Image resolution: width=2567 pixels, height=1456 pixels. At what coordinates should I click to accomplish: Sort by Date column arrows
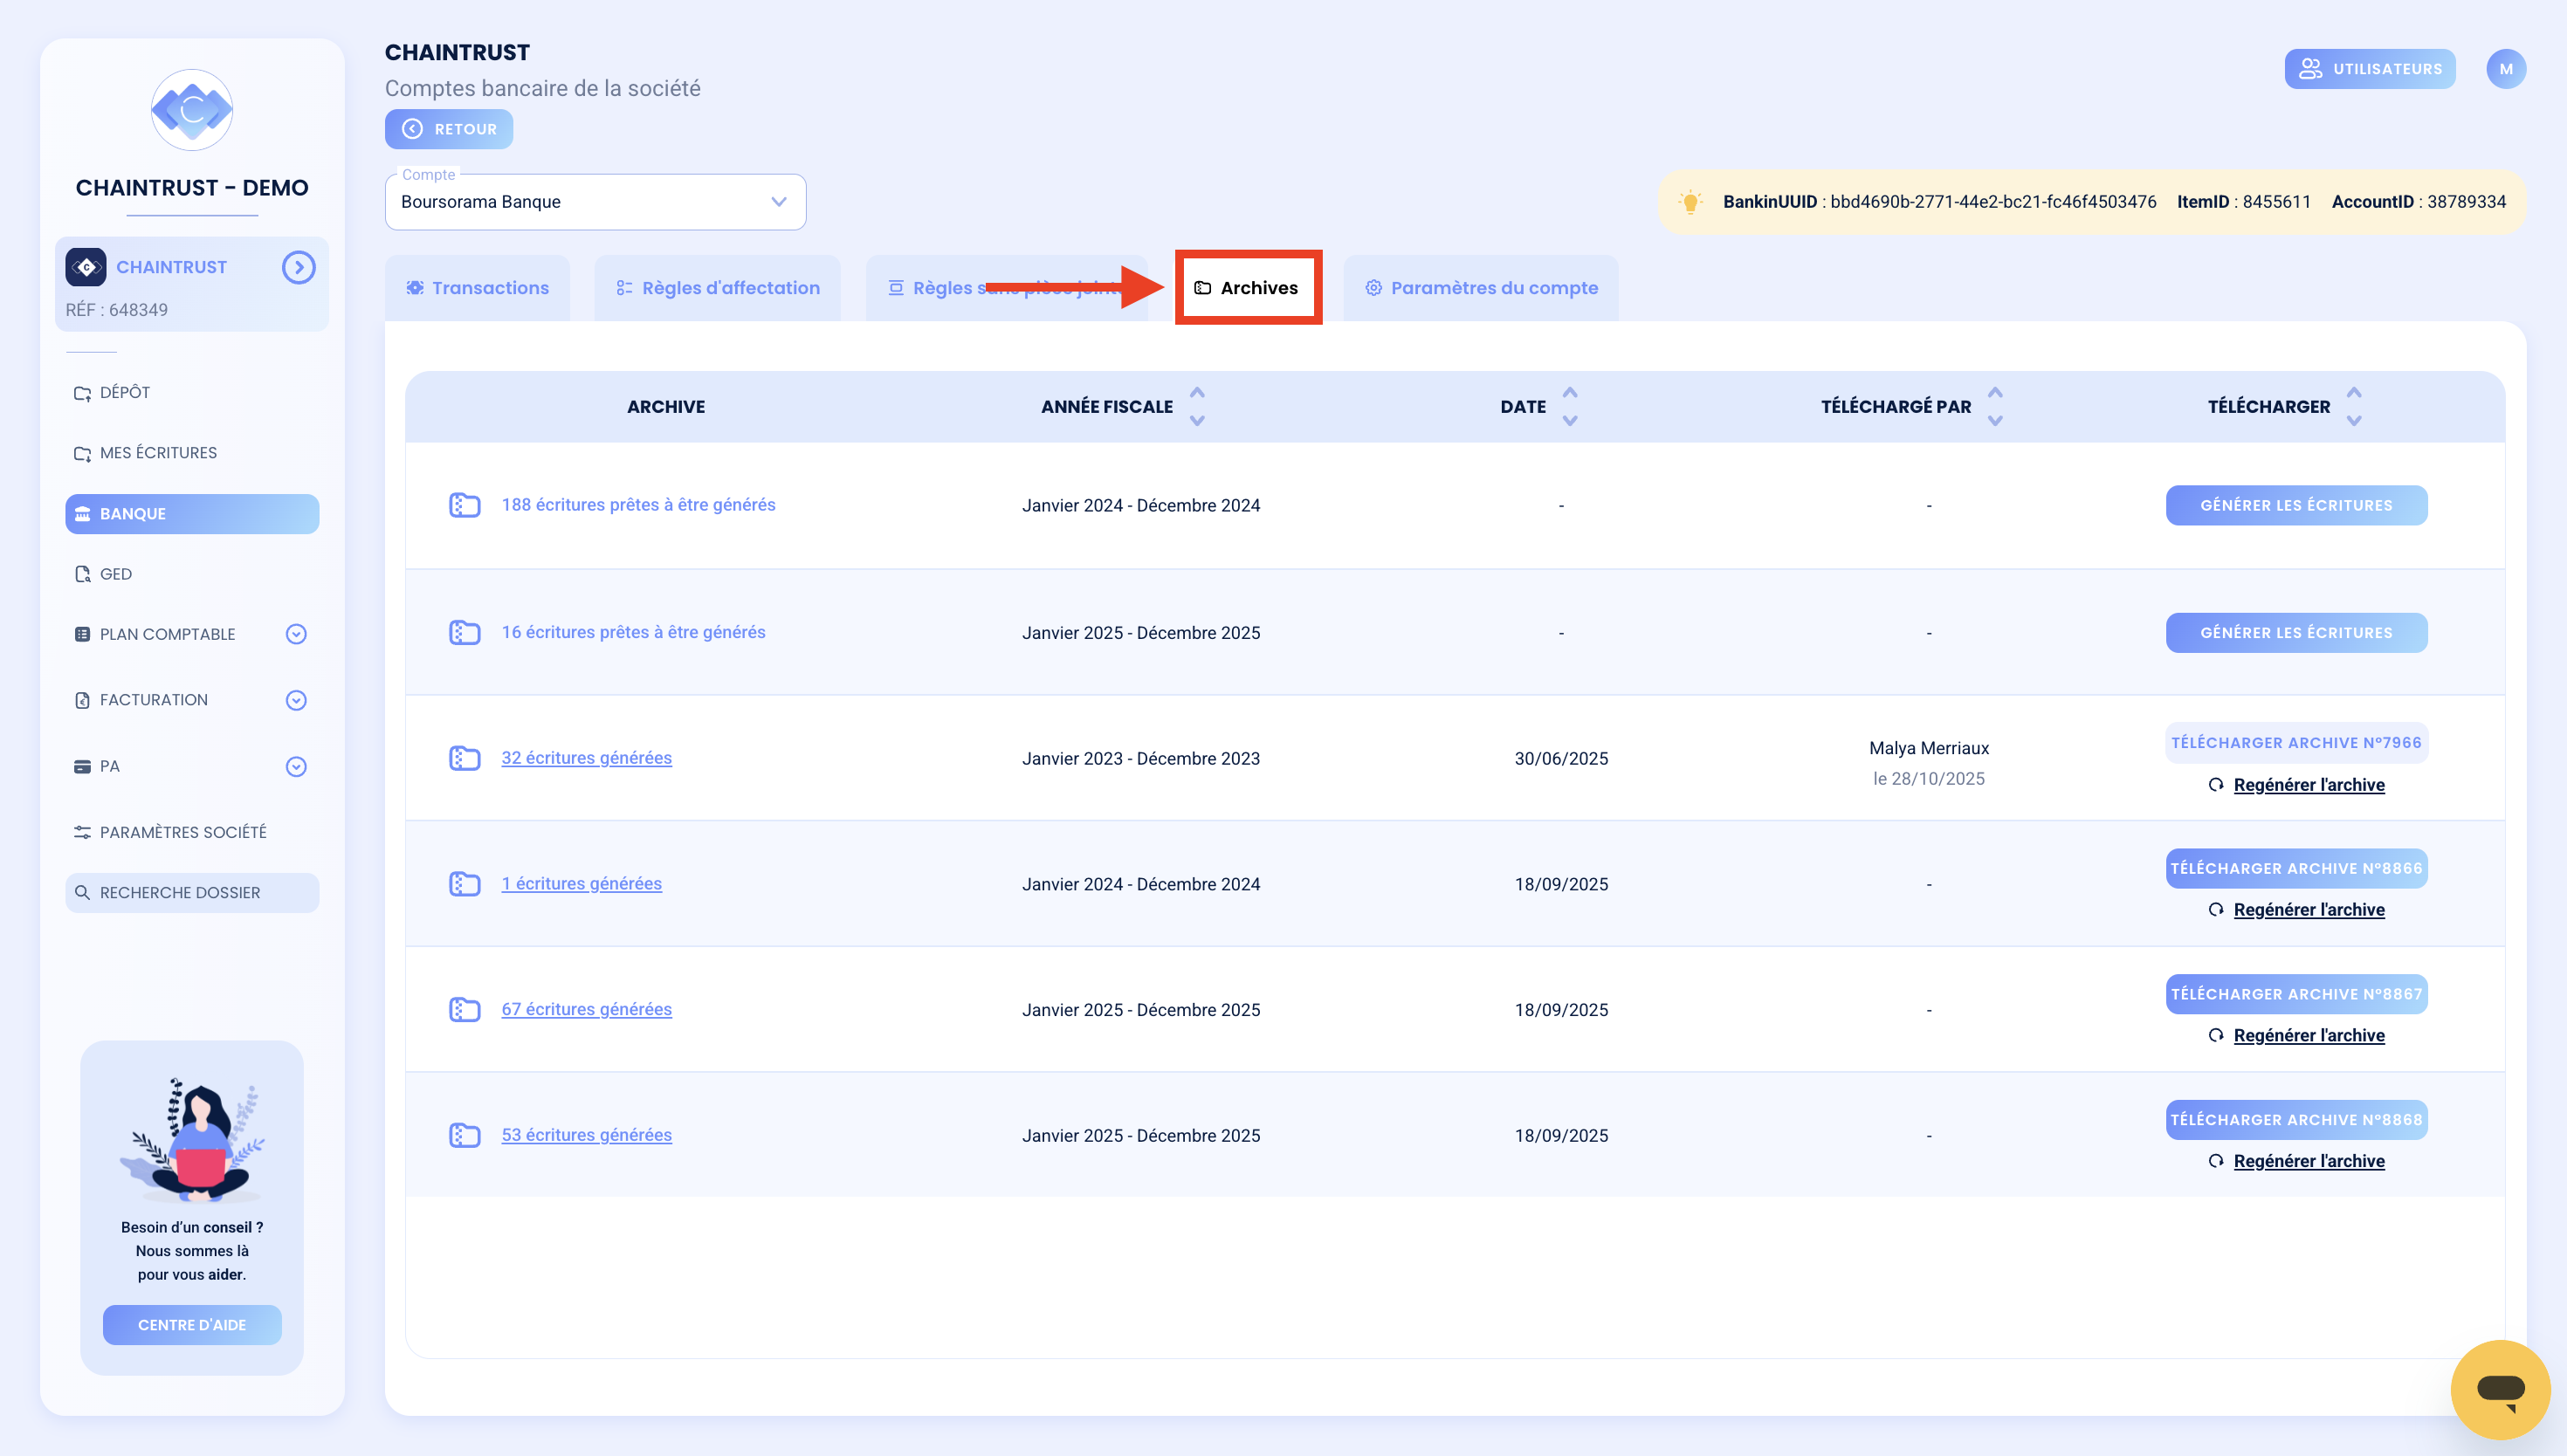point(1570,407)
